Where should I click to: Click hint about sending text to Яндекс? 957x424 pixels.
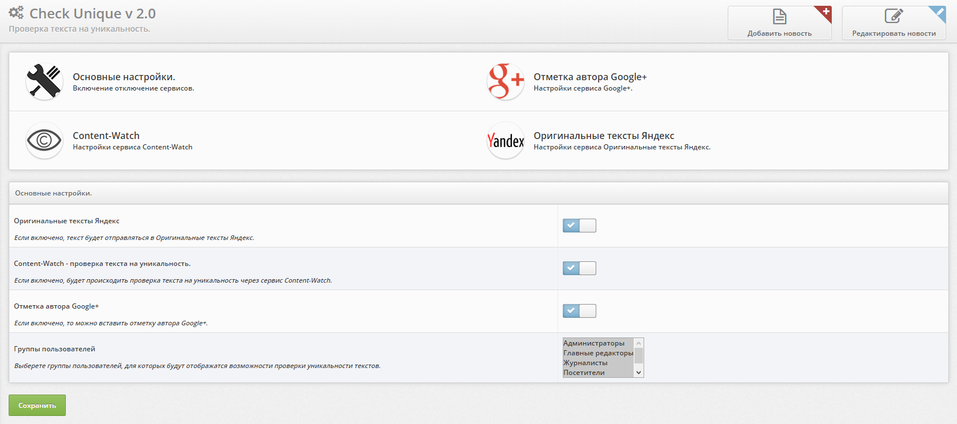point(134,238)
